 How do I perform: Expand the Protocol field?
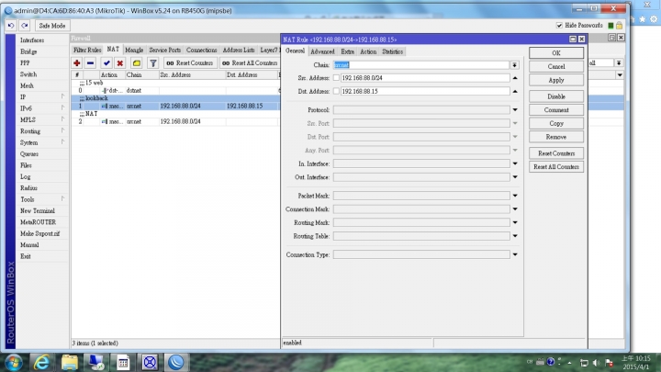point(515,110)
